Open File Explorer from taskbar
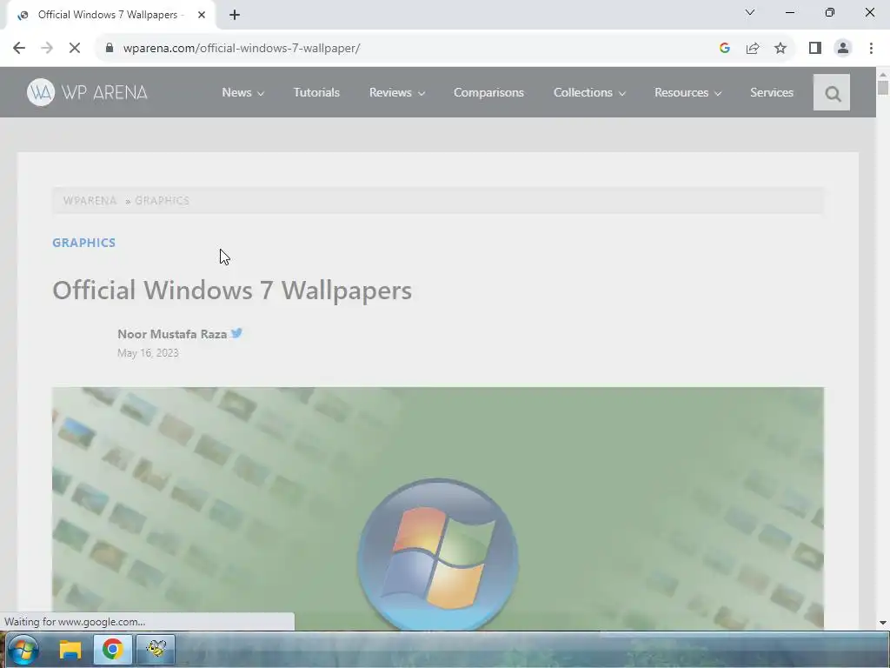This screenshot has width=890, height=668. tap(70, 650)
